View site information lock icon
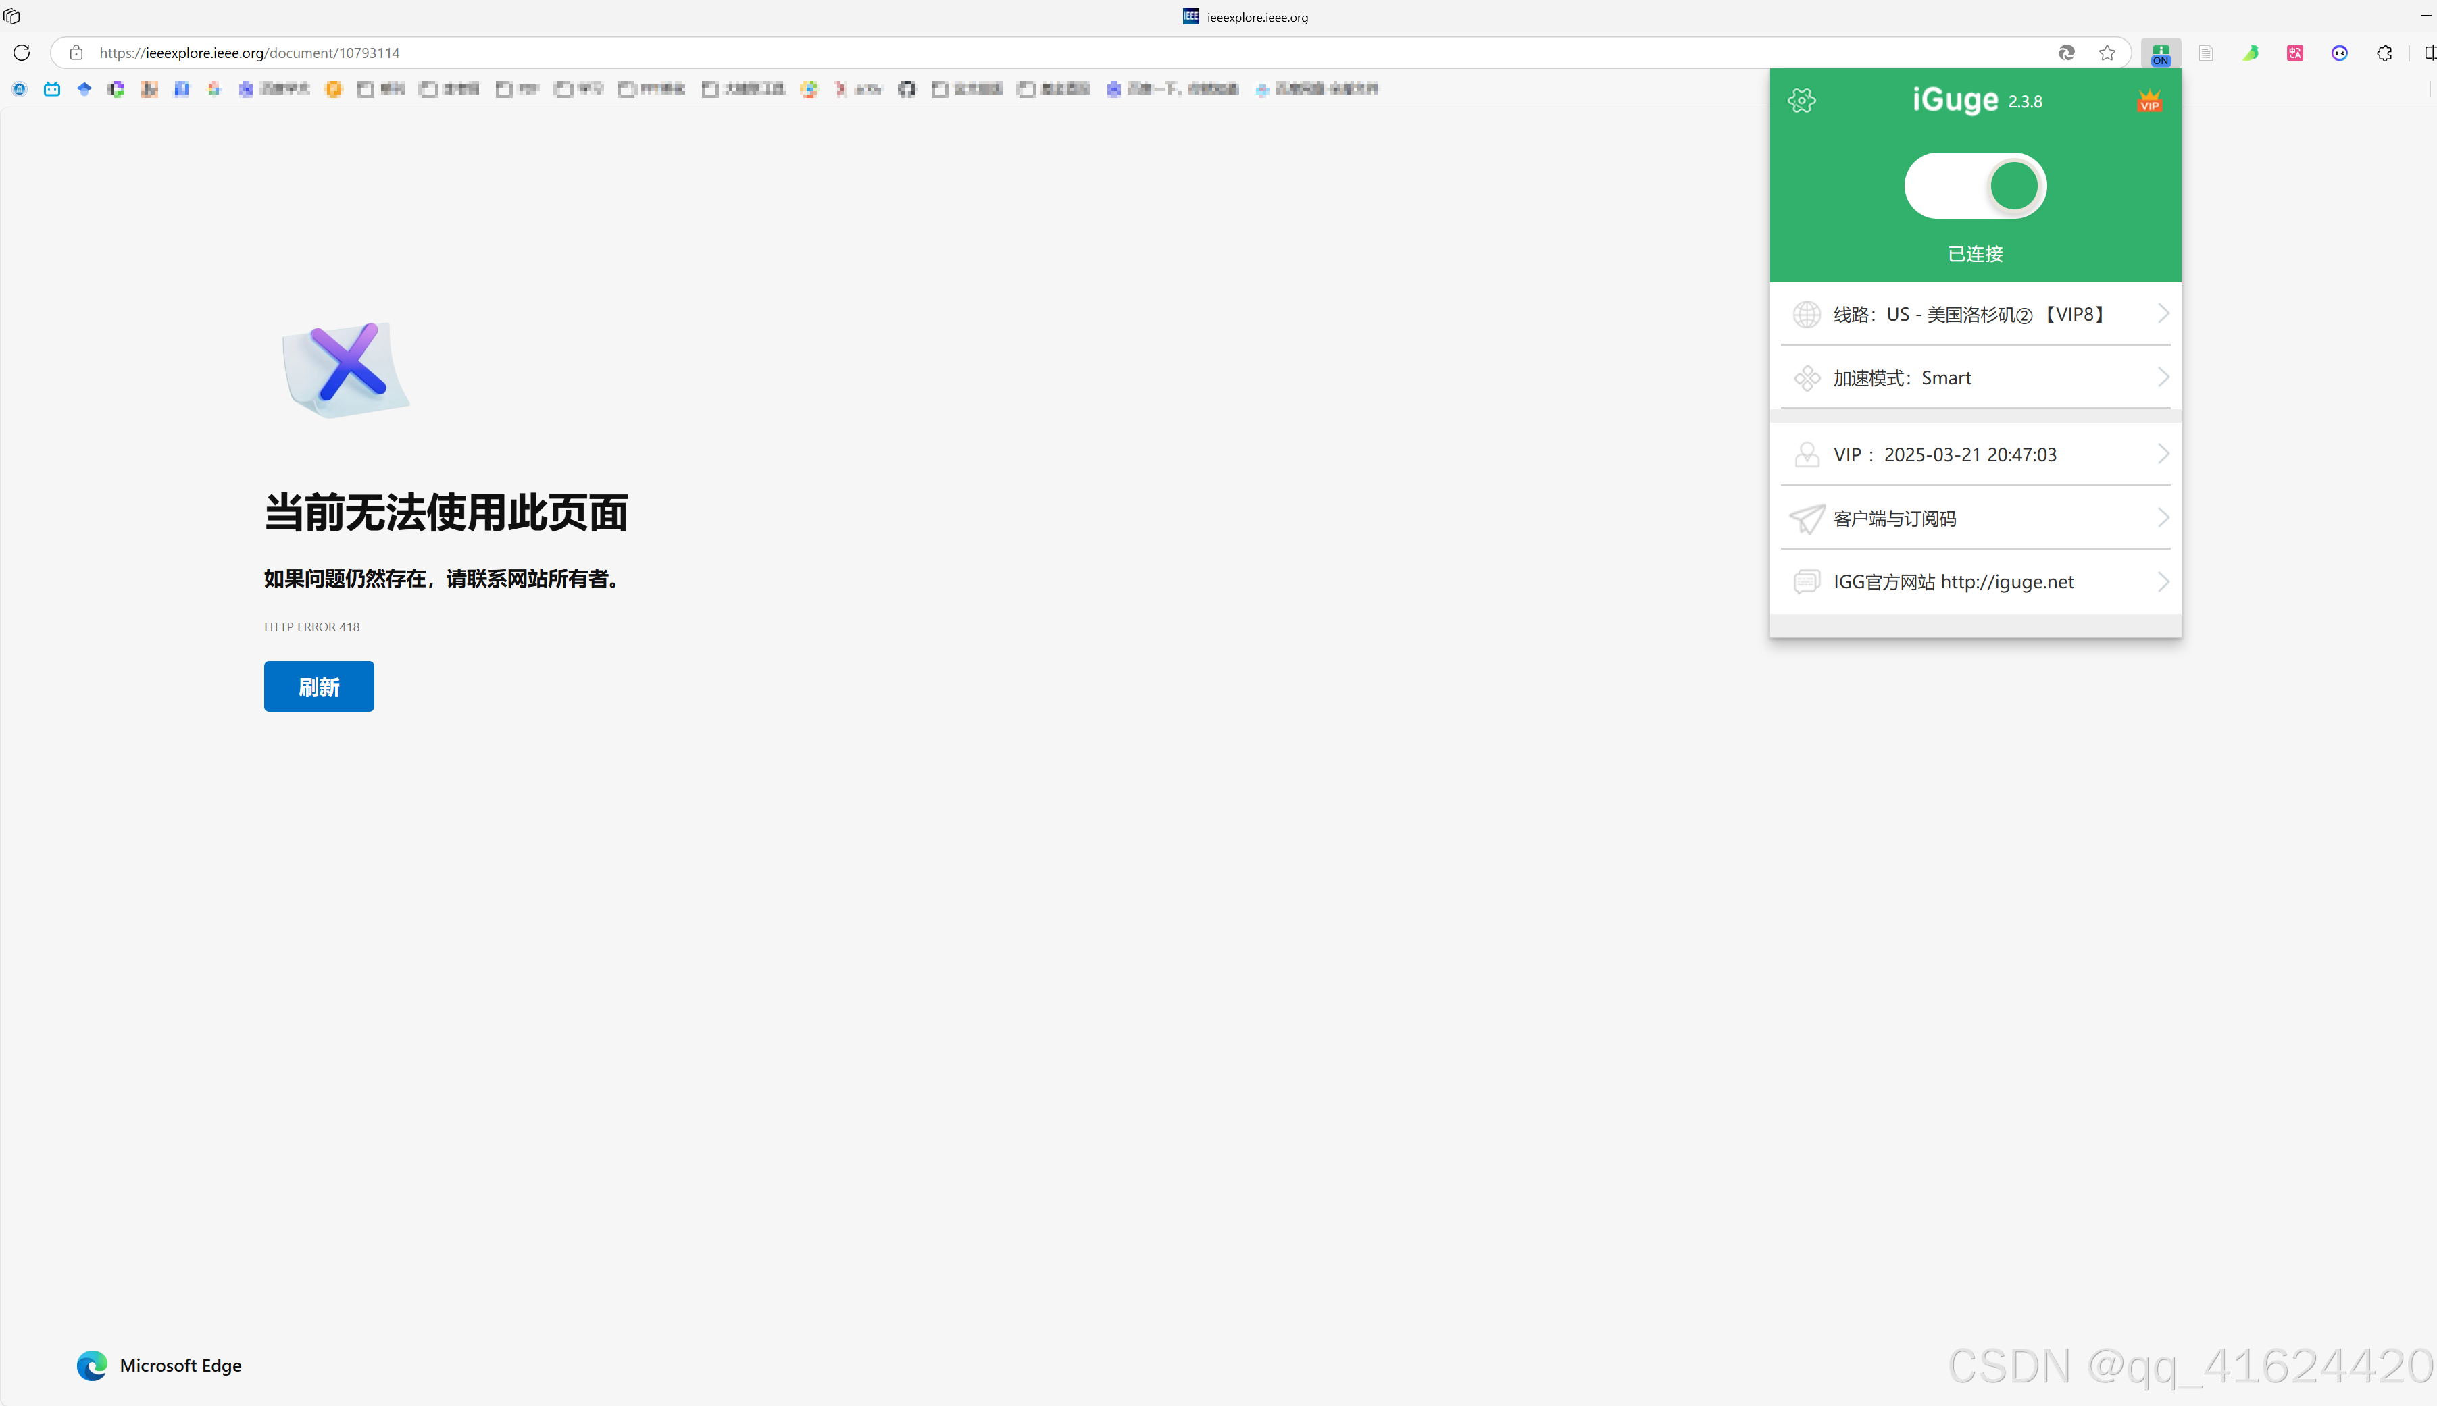The width and height of the screenshot is (2437, 1406). 76,53
